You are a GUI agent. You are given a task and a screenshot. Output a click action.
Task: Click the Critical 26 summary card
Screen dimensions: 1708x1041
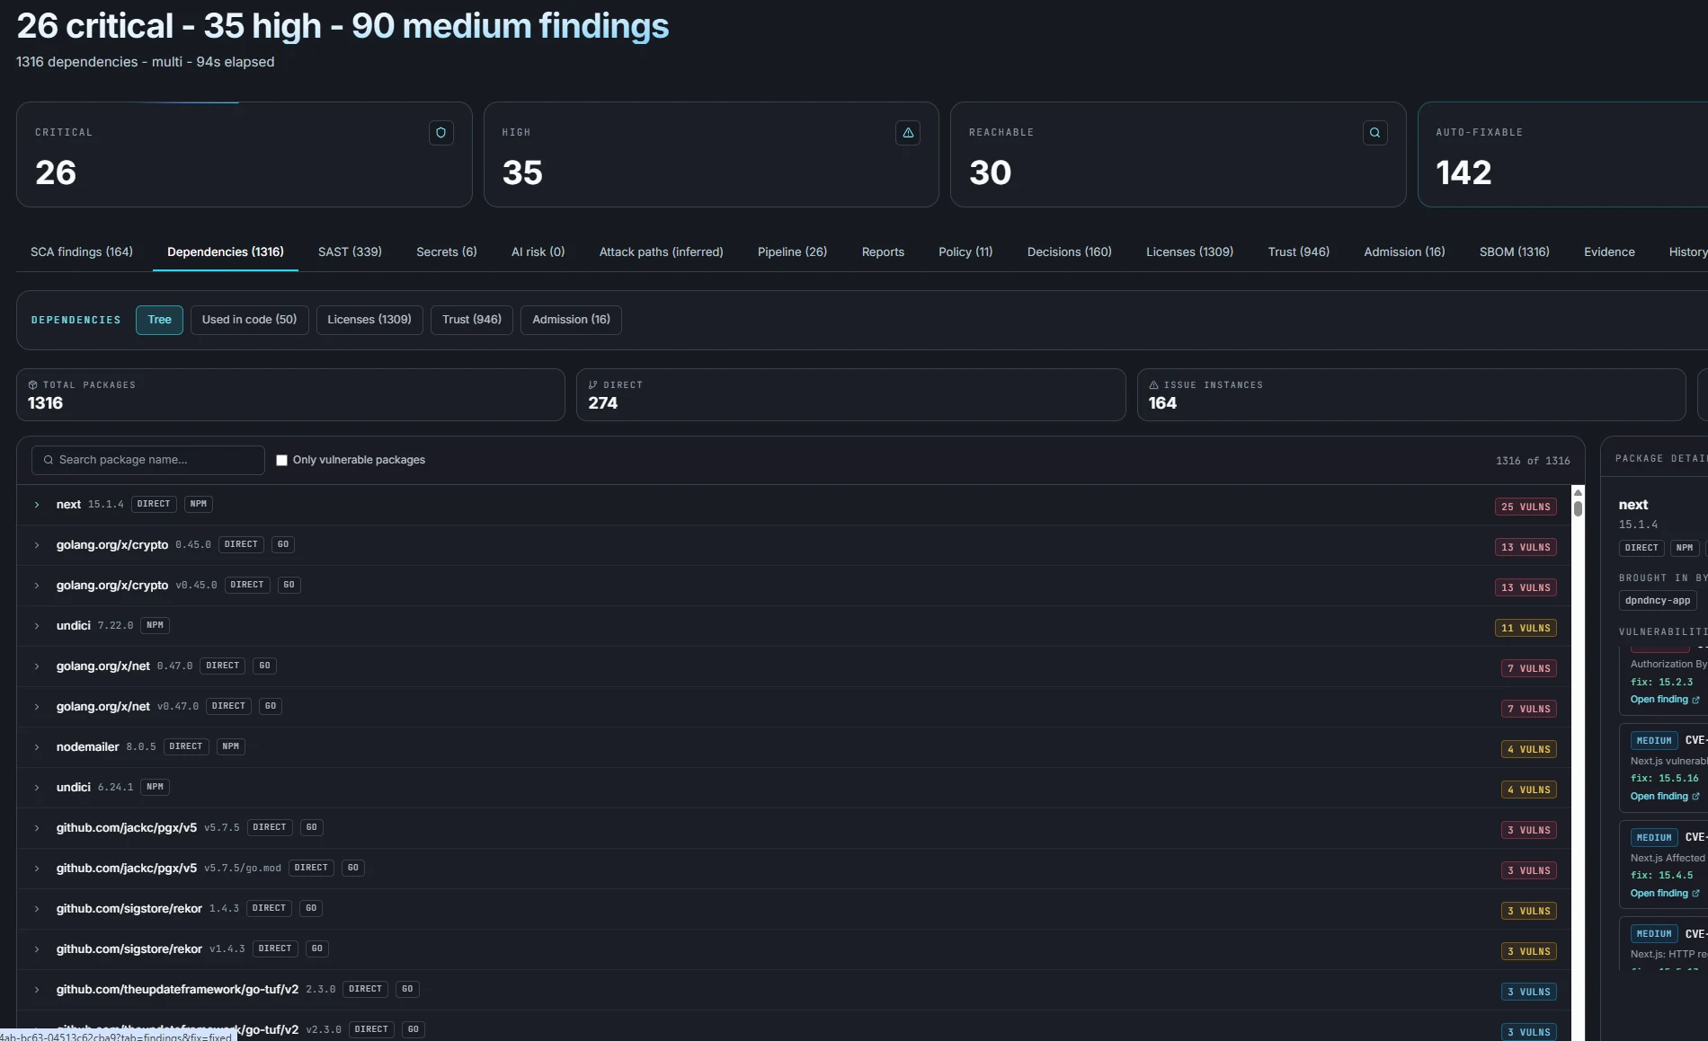(x=245, y=154)
